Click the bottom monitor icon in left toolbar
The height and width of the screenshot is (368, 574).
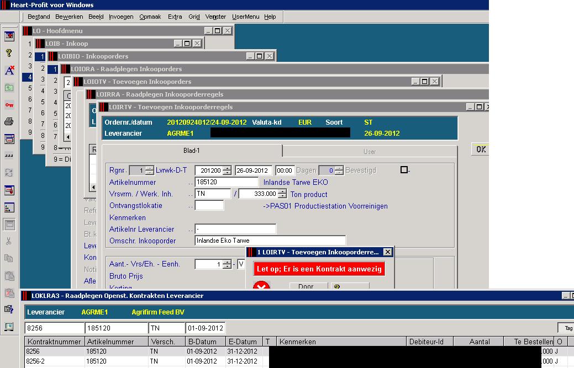coord(9,326)
